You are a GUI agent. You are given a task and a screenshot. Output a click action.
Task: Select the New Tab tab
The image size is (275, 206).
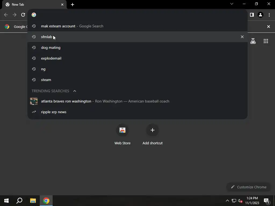pyautogui.click(x=34, y=5)
